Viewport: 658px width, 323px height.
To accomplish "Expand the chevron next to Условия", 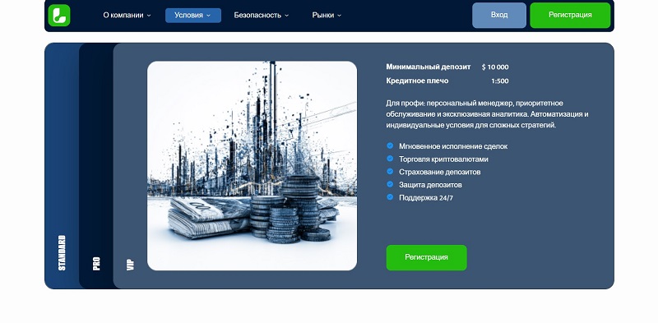I will click(208, 16).
